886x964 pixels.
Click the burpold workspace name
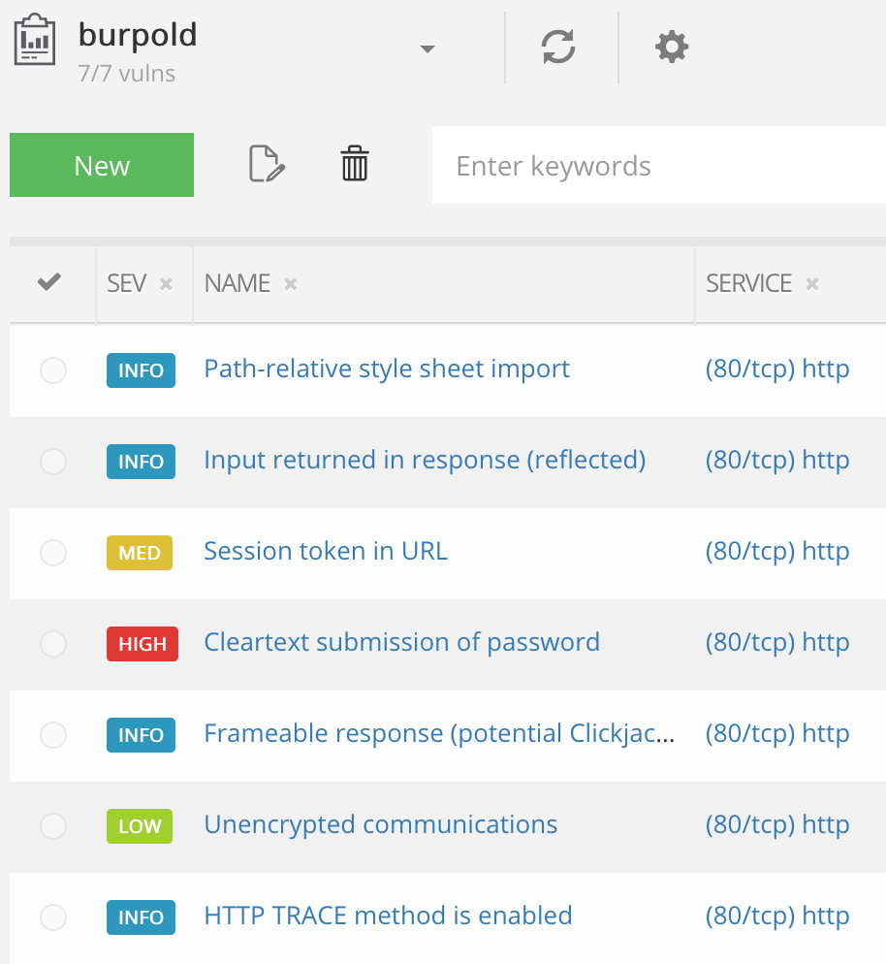point(138,35)
